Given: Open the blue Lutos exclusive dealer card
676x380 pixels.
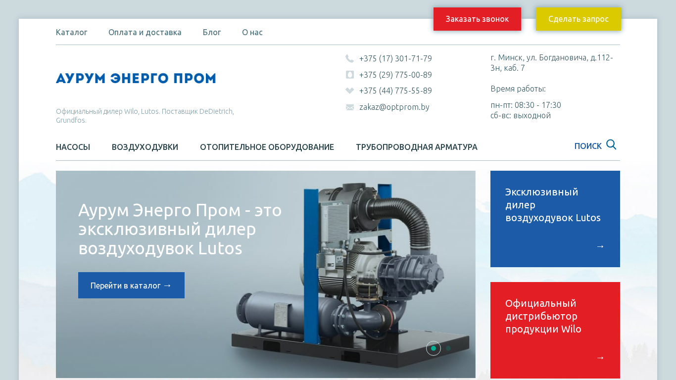Looking at the screenshot, I should pos(555,219).
